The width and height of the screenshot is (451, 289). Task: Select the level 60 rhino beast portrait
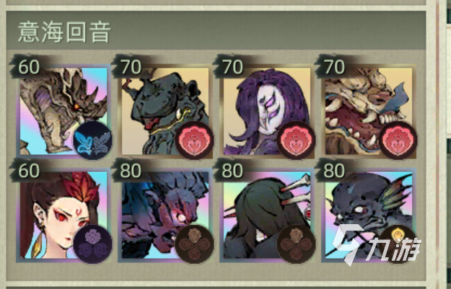[x=64, y=111]
